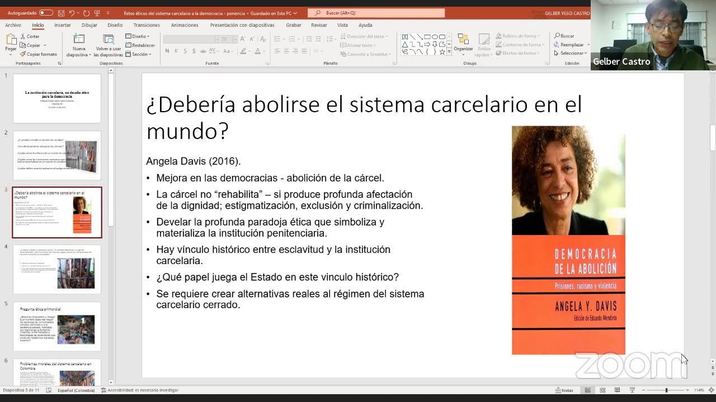This screenshot has width=716, height=402.
Task: Expand the shapes gallery More arrow
Action: pyautogui.click(x=449, y=51)
